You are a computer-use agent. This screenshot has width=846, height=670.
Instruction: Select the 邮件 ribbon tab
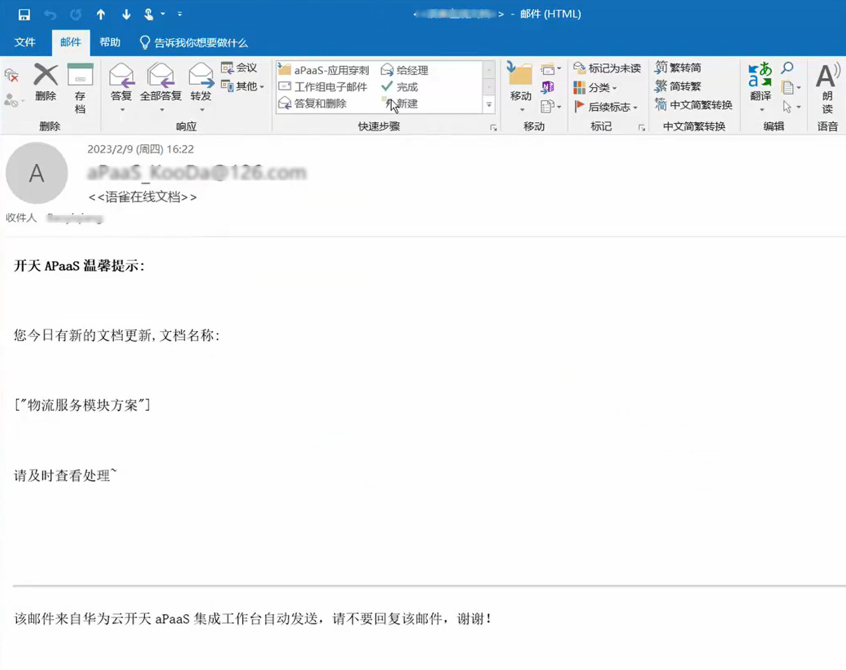tap(71, 42)
